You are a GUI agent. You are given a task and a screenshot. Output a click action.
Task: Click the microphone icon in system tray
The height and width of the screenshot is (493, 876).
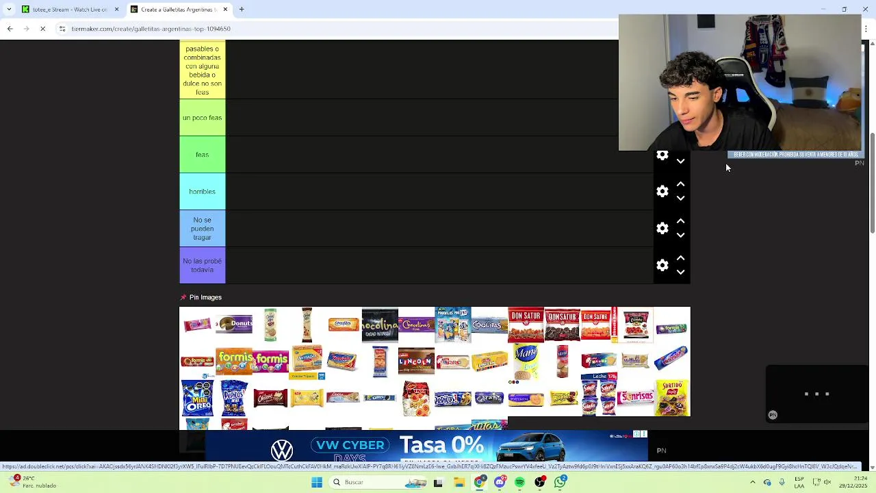click(x=782, y=482)
